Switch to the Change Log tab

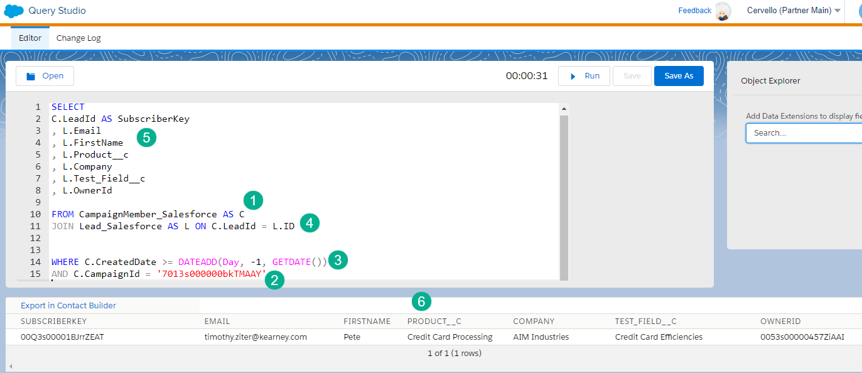[x=78, y=38]
